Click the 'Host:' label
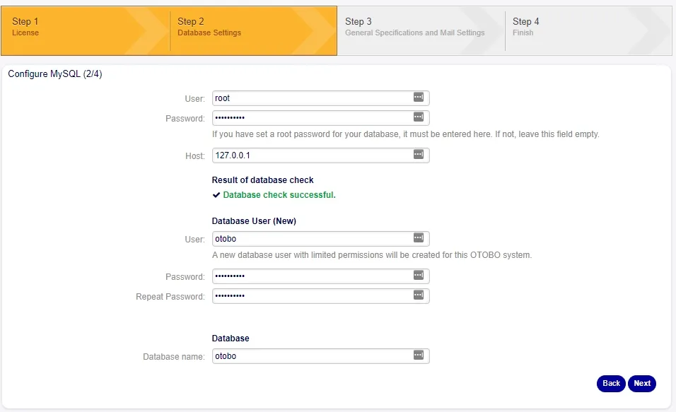676x412 pixels. [195, 156]
